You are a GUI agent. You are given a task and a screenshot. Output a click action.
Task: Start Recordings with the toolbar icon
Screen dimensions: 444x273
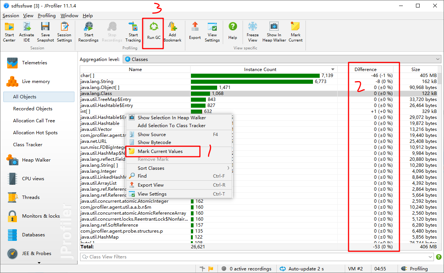click(88, 32)
